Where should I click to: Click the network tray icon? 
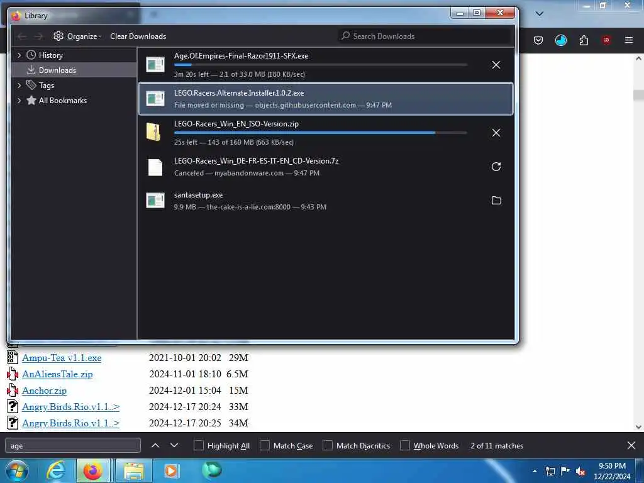(550, 472)
